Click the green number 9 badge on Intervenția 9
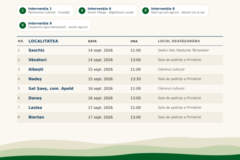240x160 pixels. 23,25
